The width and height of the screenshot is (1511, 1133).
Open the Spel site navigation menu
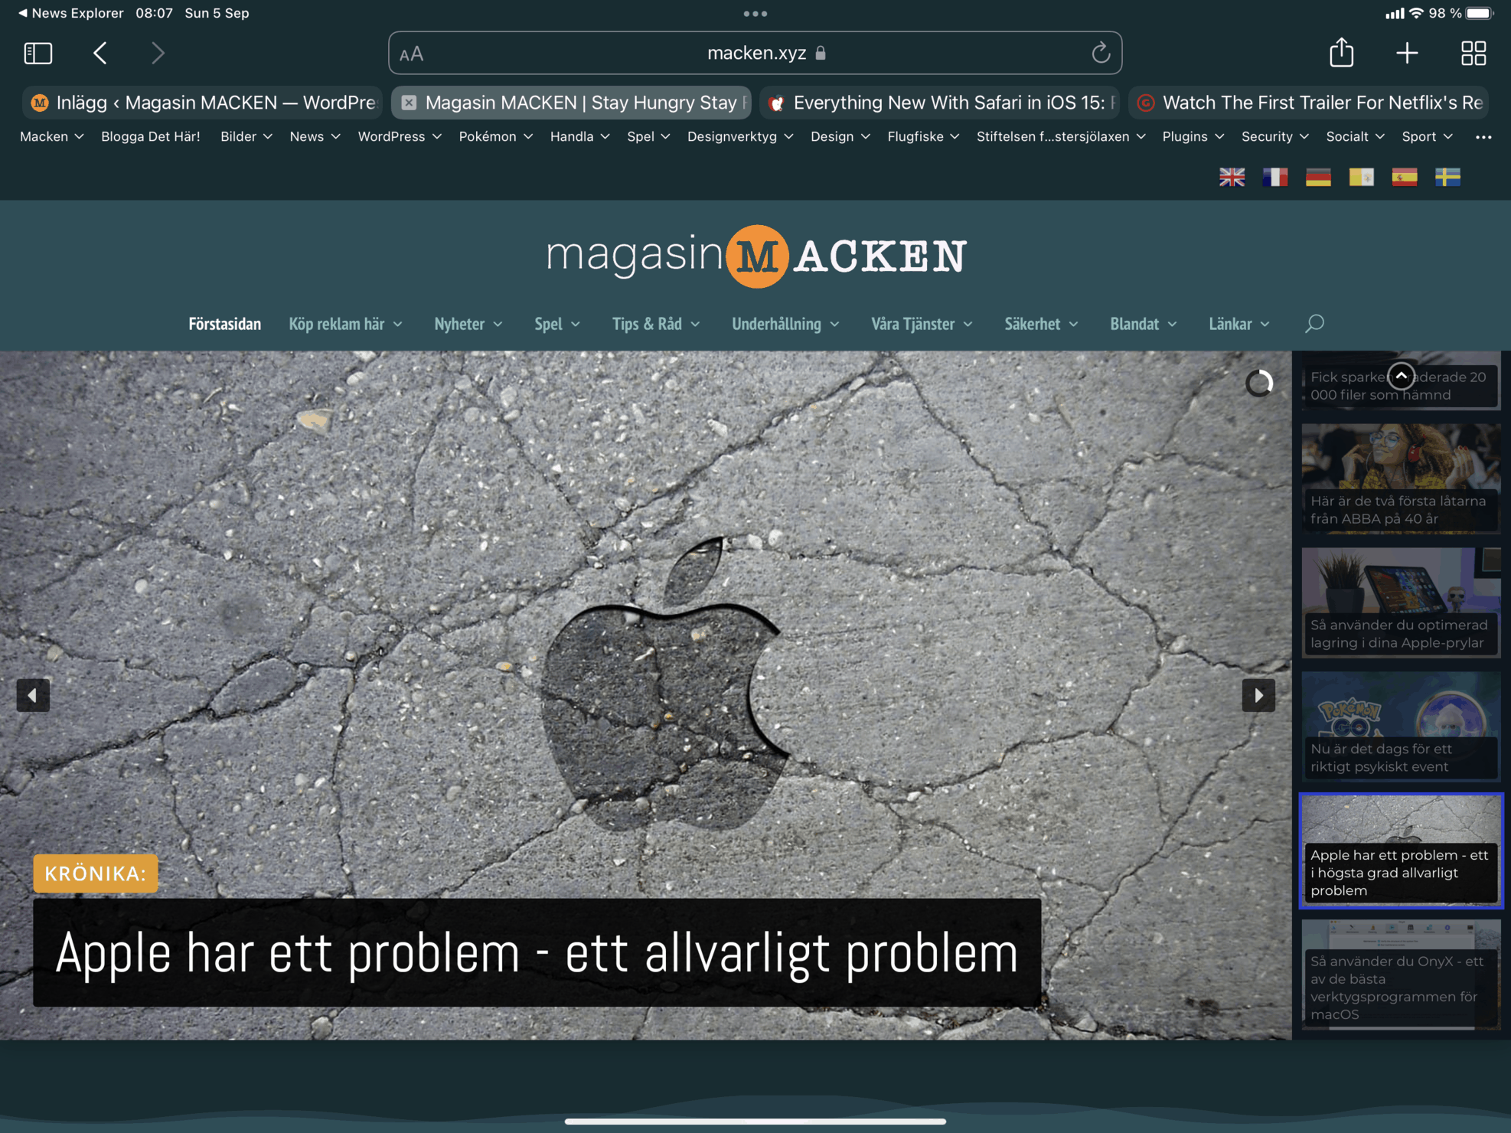[556, 324]
